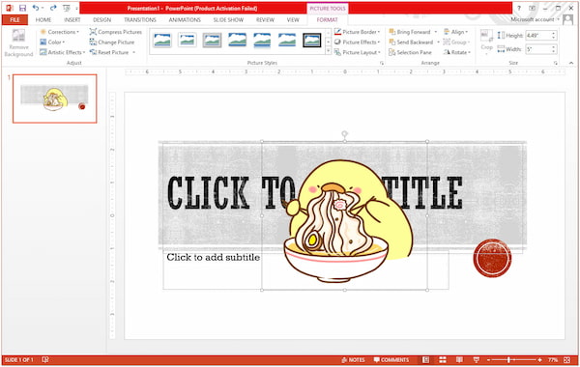Select slide 1 thumbnail in the panel

point(55,99)
